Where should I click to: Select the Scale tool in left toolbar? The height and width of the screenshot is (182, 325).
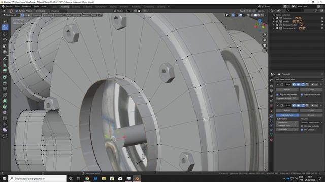click(5, 46)
